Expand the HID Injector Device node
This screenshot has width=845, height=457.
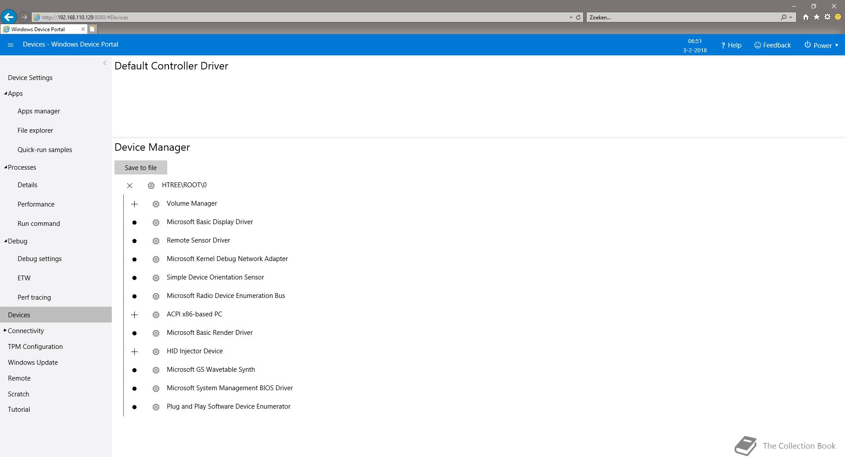tap(134, 352)
